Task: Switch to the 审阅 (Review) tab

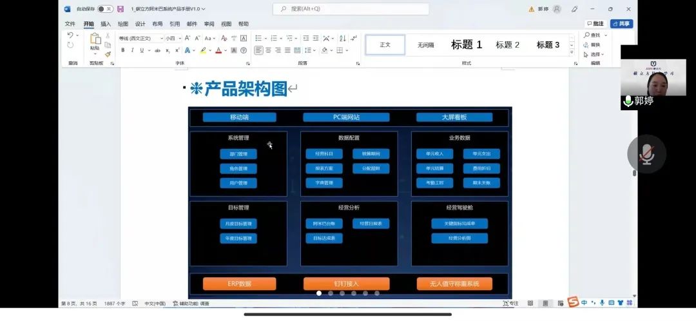Action: [209, 24]
